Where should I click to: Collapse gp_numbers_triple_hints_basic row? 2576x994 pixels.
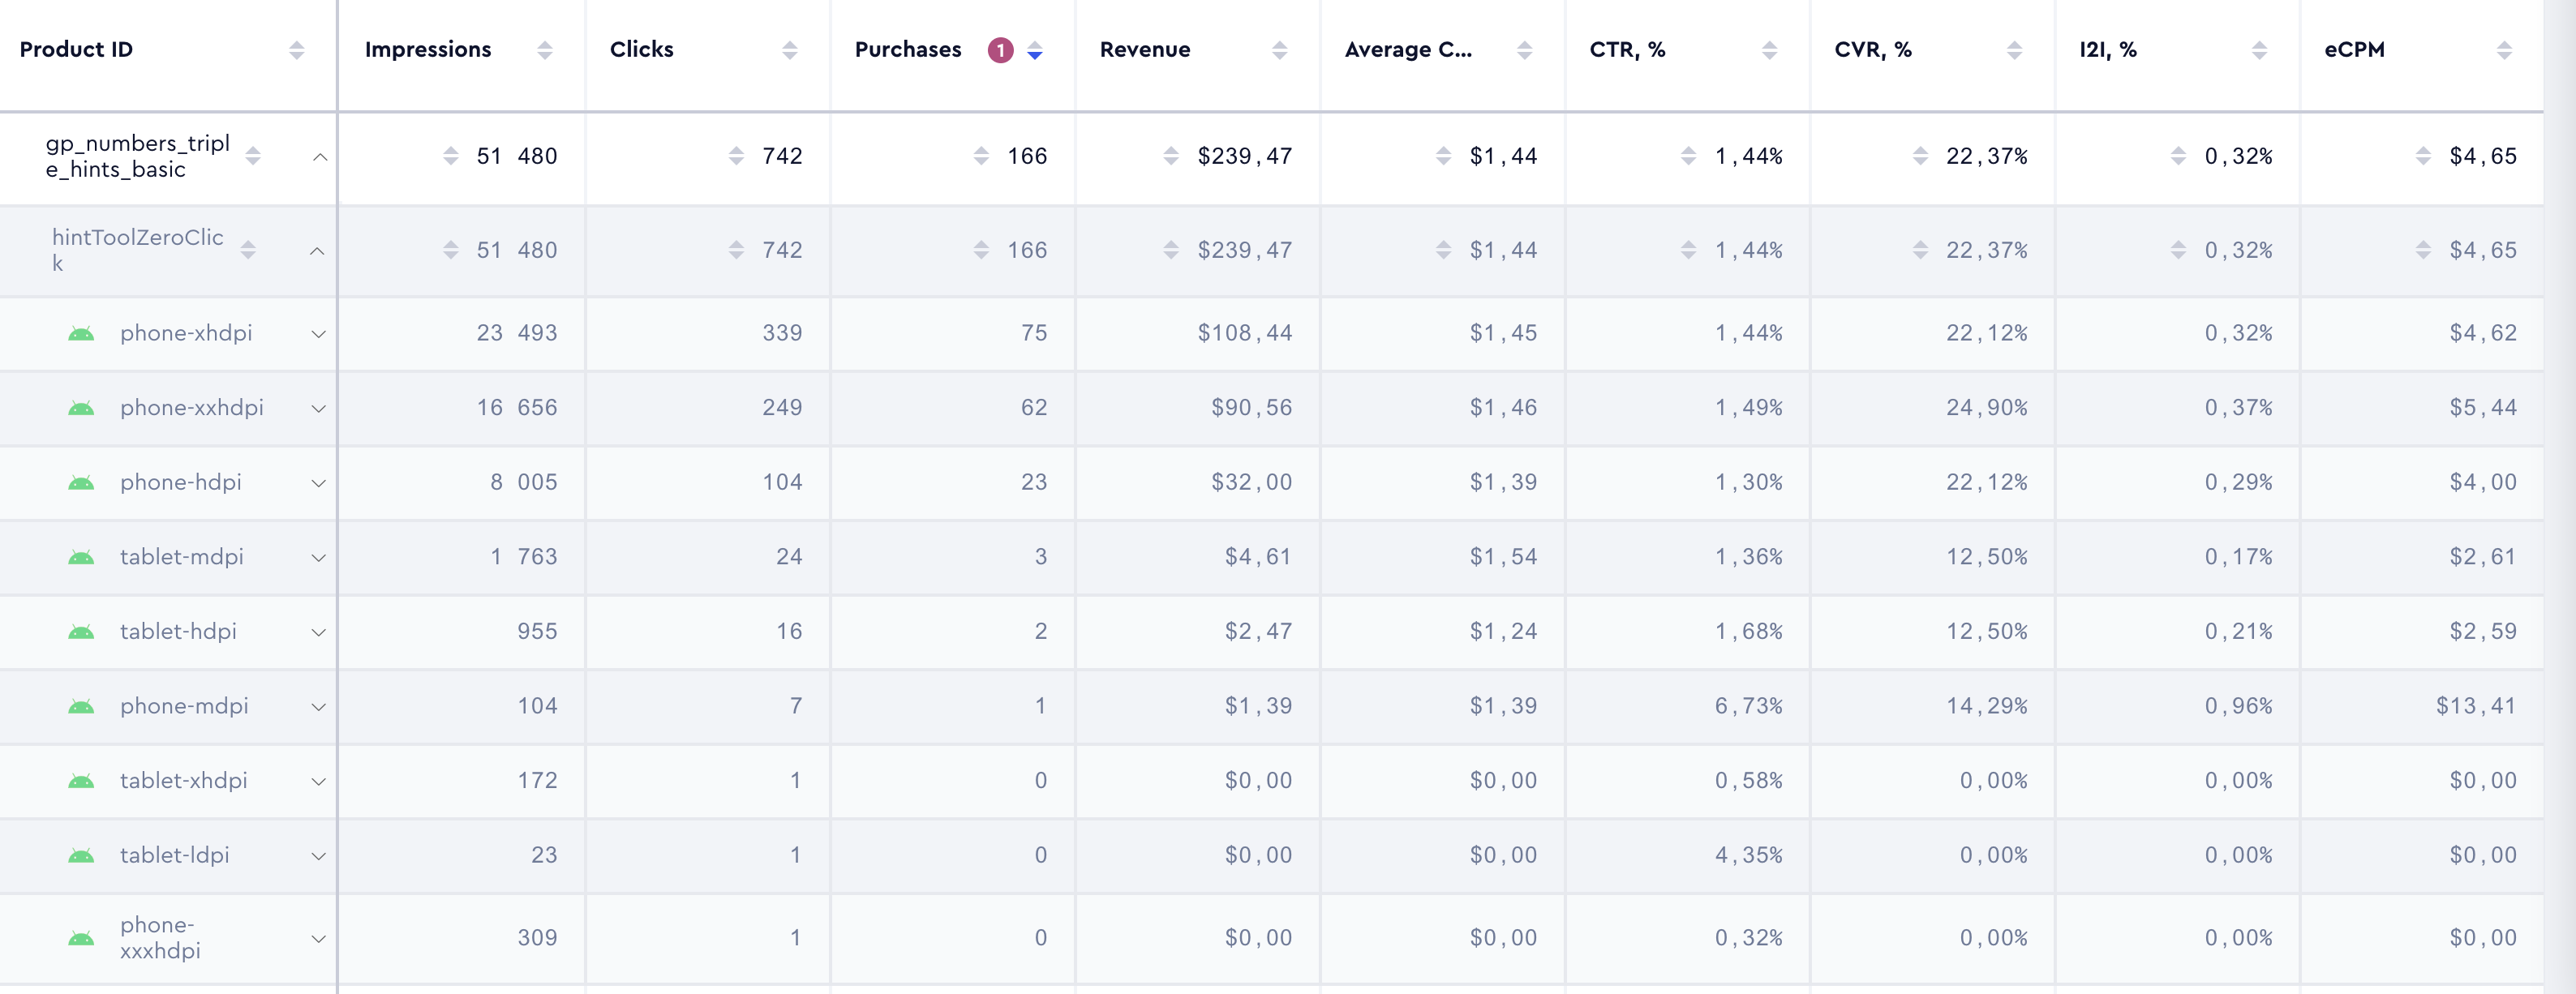[x=320, y=157]
